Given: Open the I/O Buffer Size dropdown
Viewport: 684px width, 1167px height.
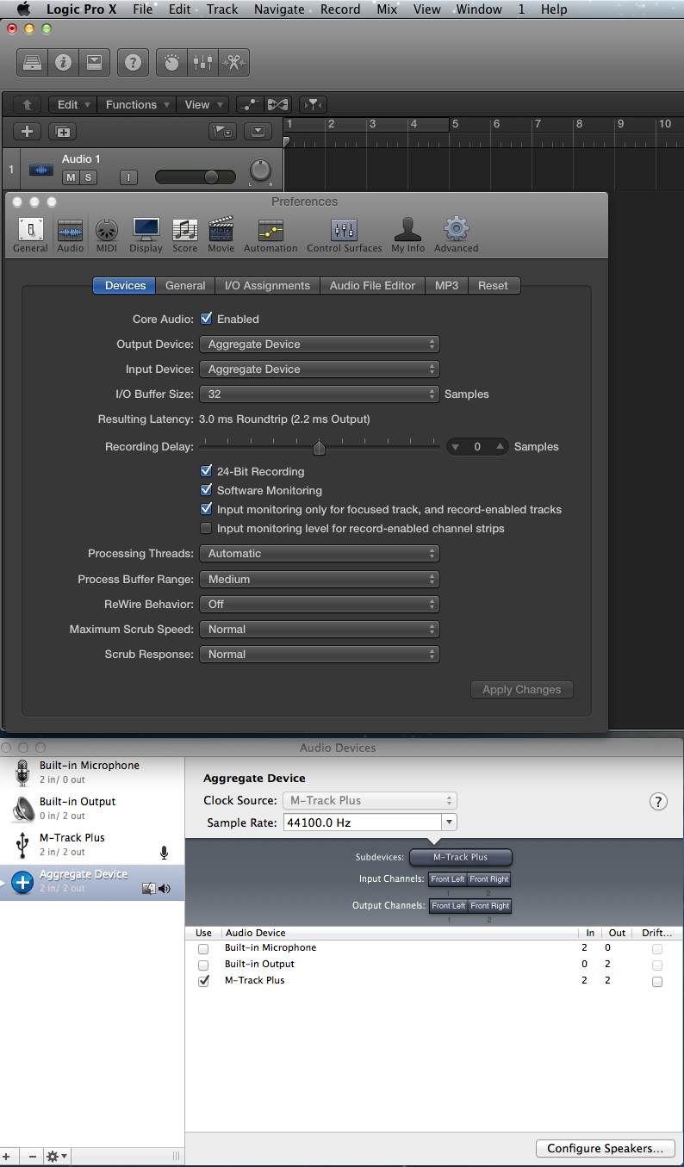Looking at the screenshot, I should [x=319, y=394].
